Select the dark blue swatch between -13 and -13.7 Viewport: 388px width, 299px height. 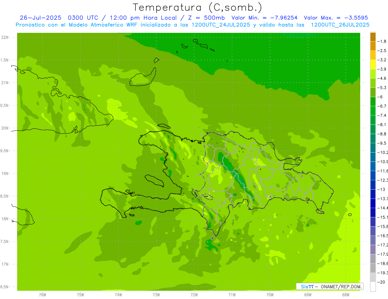pyautogui.click(x=373, y=194)
